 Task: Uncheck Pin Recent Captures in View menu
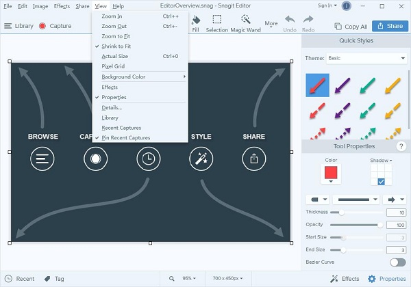coord(125,138)
